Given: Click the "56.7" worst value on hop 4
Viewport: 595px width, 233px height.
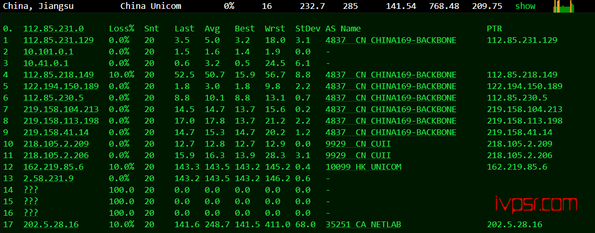Looking at the screenshot, I should point(275,75).
